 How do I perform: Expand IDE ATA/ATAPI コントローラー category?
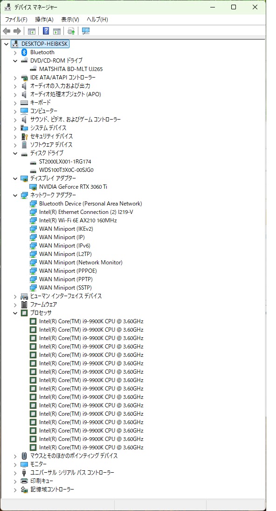pos(15,78)
